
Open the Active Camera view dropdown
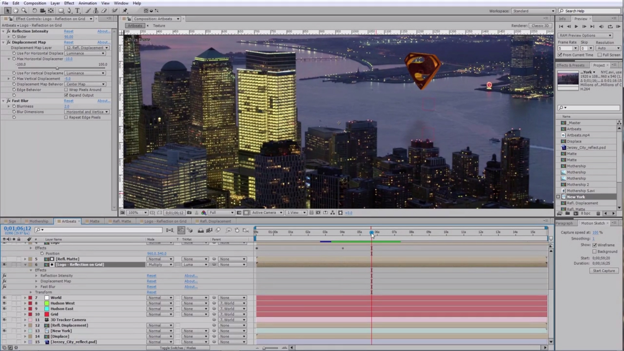[x=267, y=213]
